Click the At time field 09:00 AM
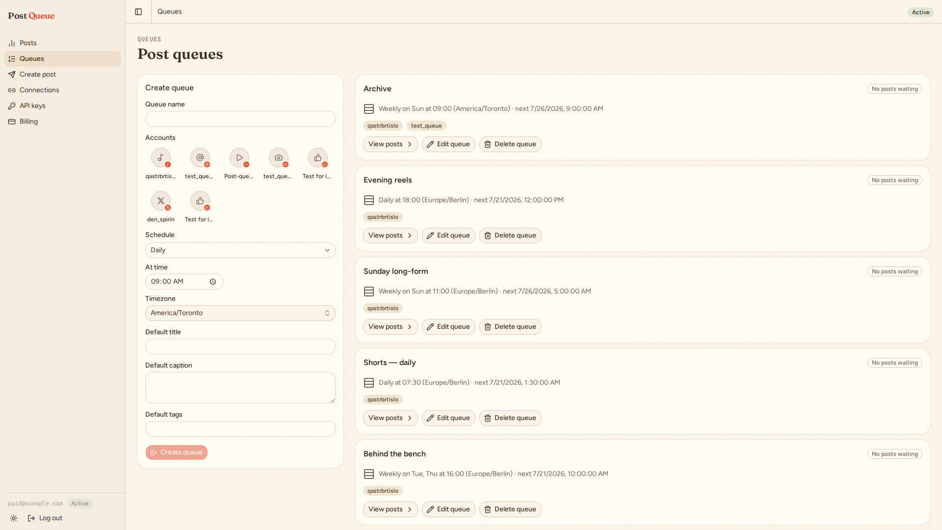942x530 pixels. 184,282
